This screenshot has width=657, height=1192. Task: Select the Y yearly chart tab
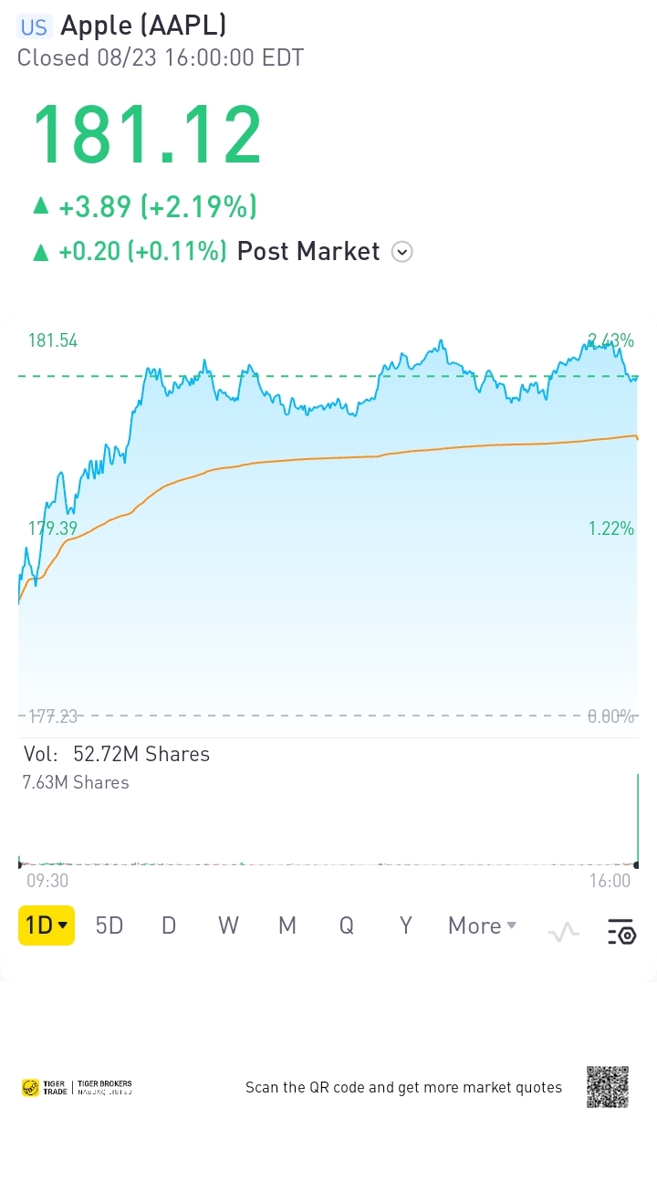406,925
